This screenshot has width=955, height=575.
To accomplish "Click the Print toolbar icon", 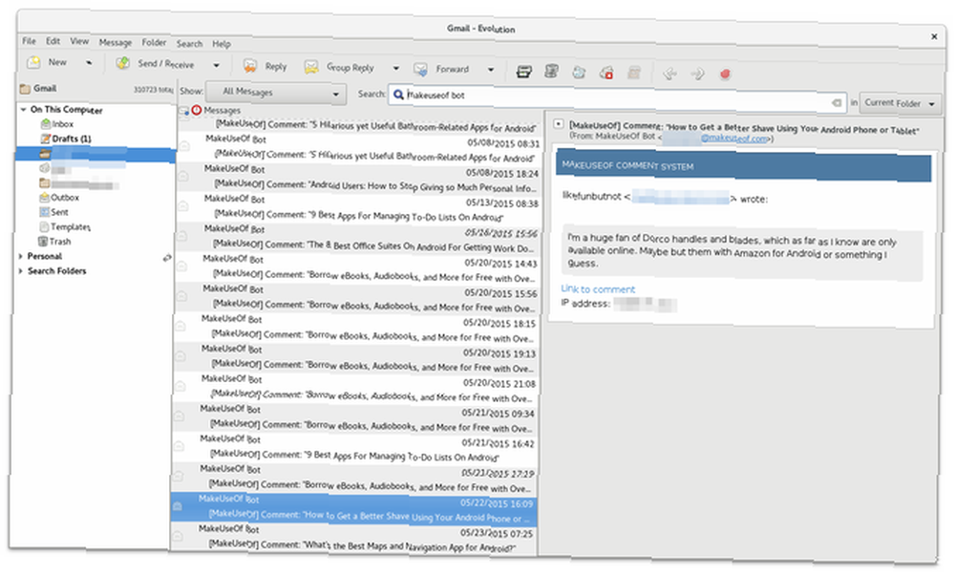I will click(523, 72).
